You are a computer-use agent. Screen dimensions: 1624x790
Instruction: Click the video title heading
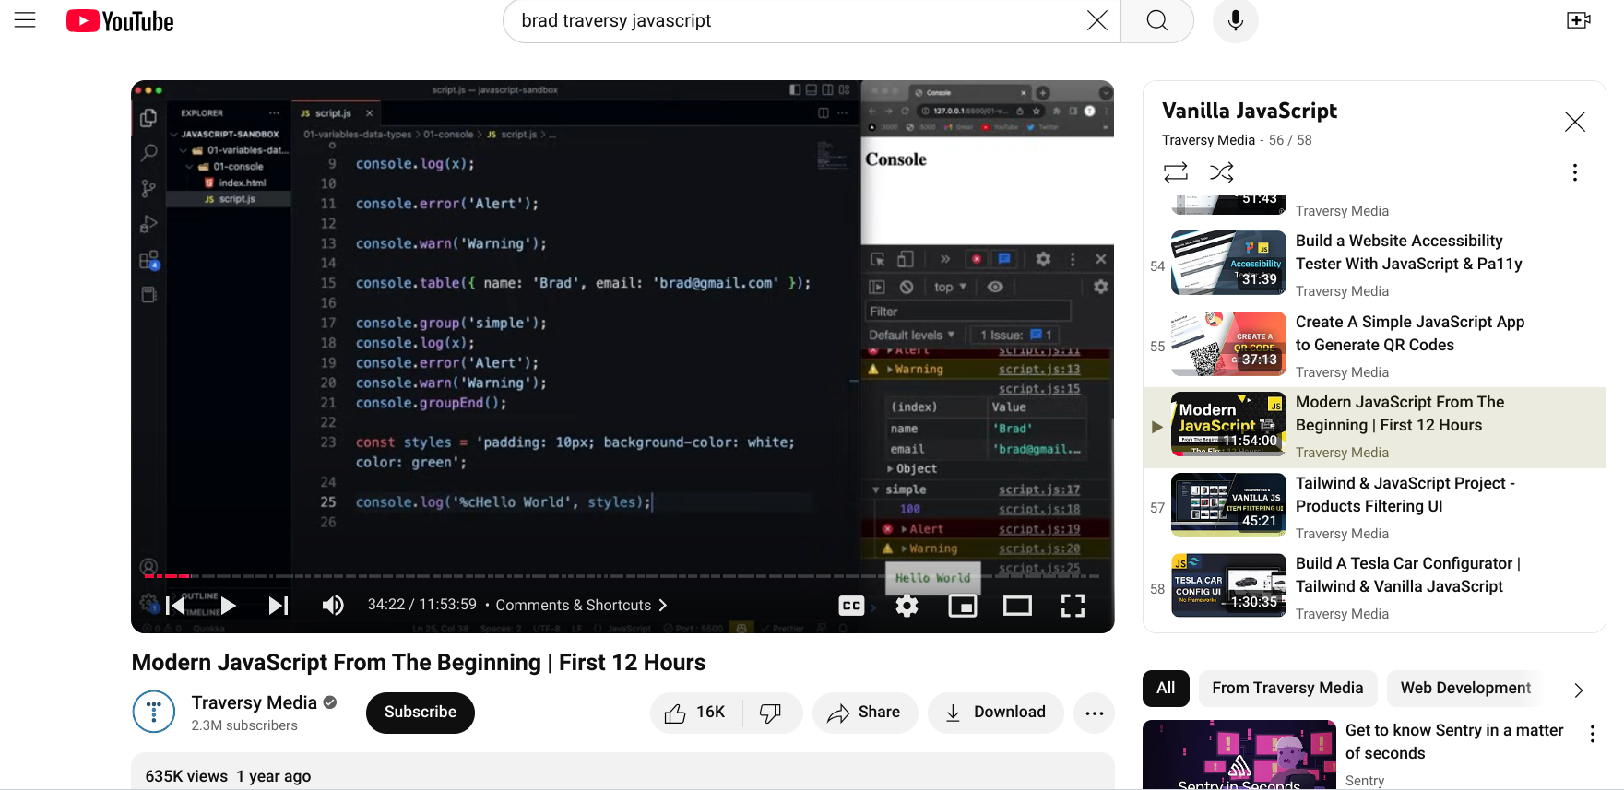pos(419,663)
